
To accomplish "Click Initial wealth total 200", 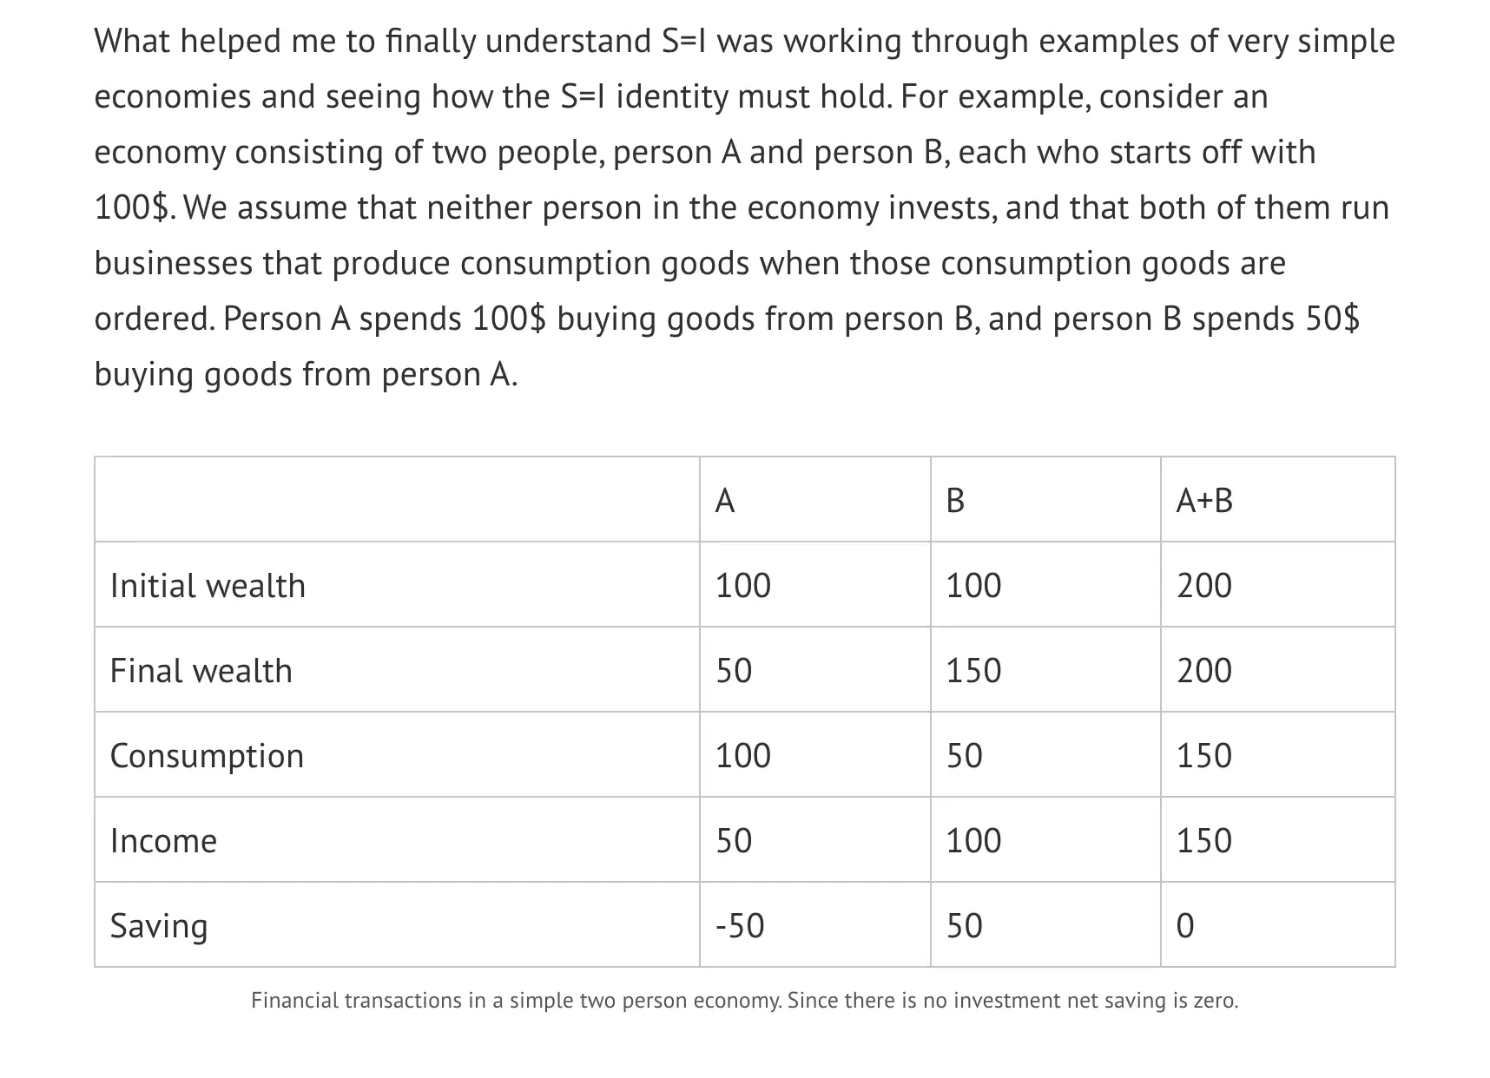I will point(1204,586).
